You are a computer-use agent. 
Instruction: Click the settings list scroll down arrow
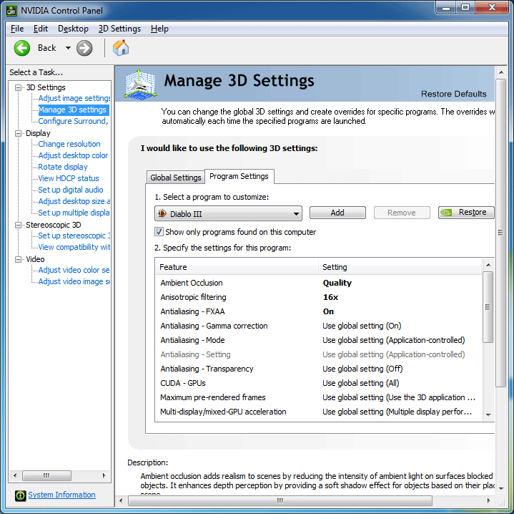pyautogui.click(x=488, y=415)
